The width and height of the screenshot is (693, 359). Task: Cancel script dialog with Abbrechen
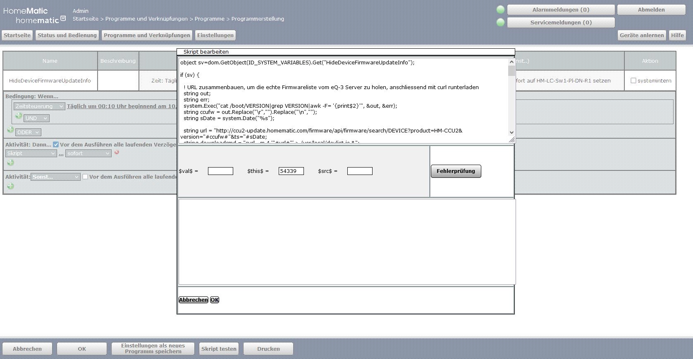click(193, 300)
